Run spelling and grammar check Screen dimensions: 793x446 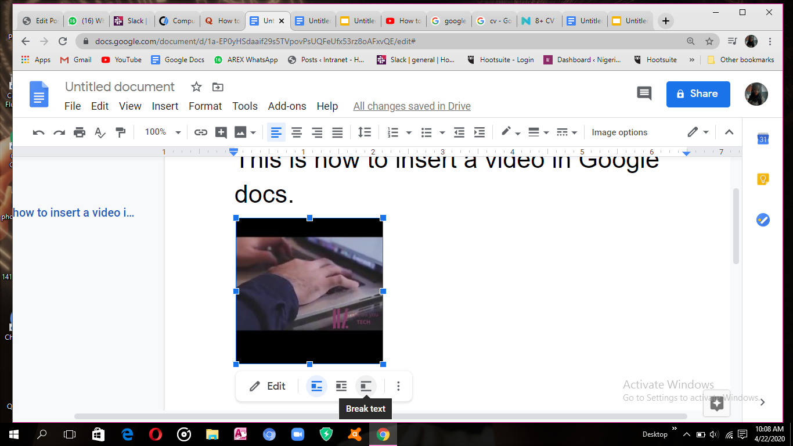coord(100,132)
